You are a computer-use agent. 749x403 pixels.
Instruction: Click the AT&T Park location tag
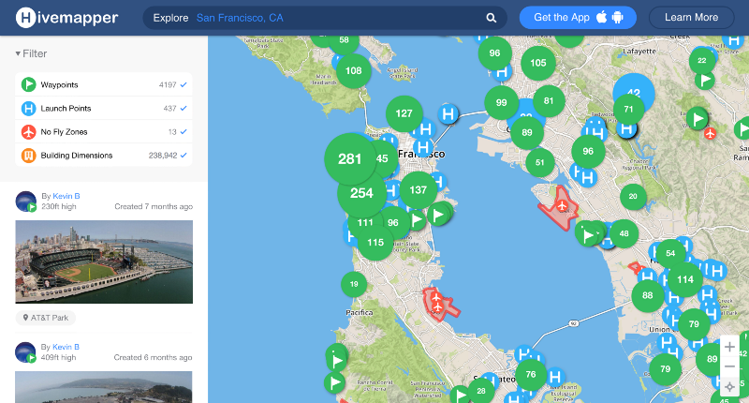(46, 318)
